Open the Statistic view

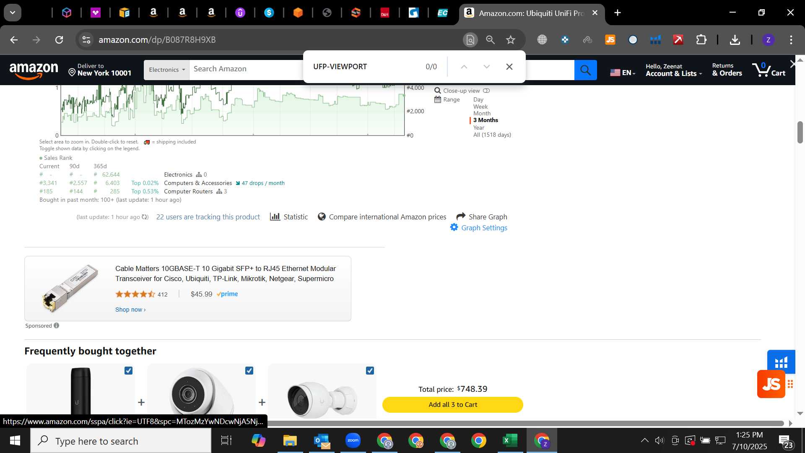tap(289, 217)
